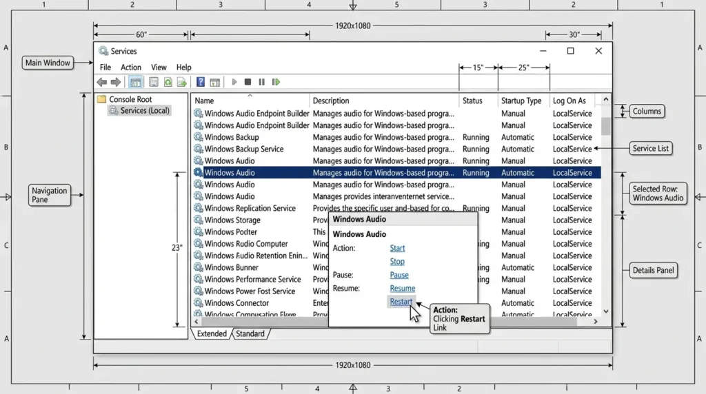706x394 pixels.
Task: Click the Start link in the Windows Audio popup
Action: [x=397, y=248]
